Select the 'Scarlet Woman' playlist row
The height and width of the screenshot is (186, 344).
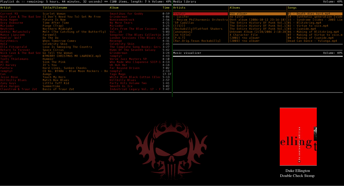pyautogui.click(x=86, y=14)
